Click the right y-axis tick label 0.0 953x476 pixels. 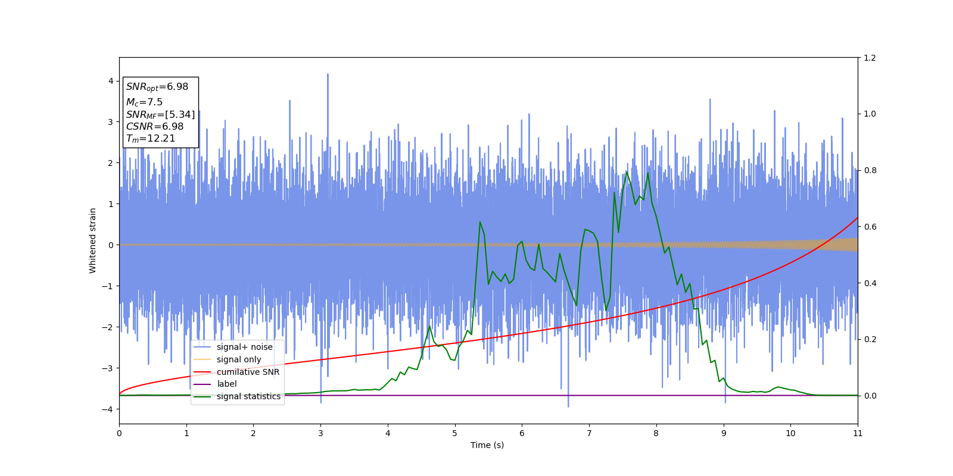click(870, 396)
